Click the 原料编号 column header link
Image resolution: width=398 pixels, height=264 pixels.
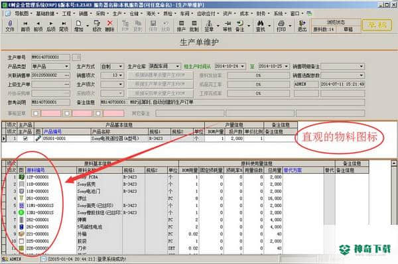(x=36, y=170)
